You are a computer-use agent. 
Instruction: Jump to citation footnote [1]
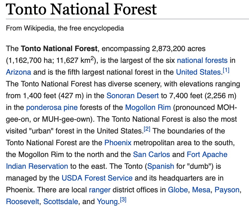tap(226, 71)
